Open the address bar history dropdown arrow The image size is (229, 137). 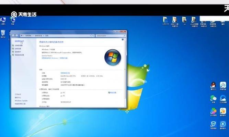pos(90,36)
